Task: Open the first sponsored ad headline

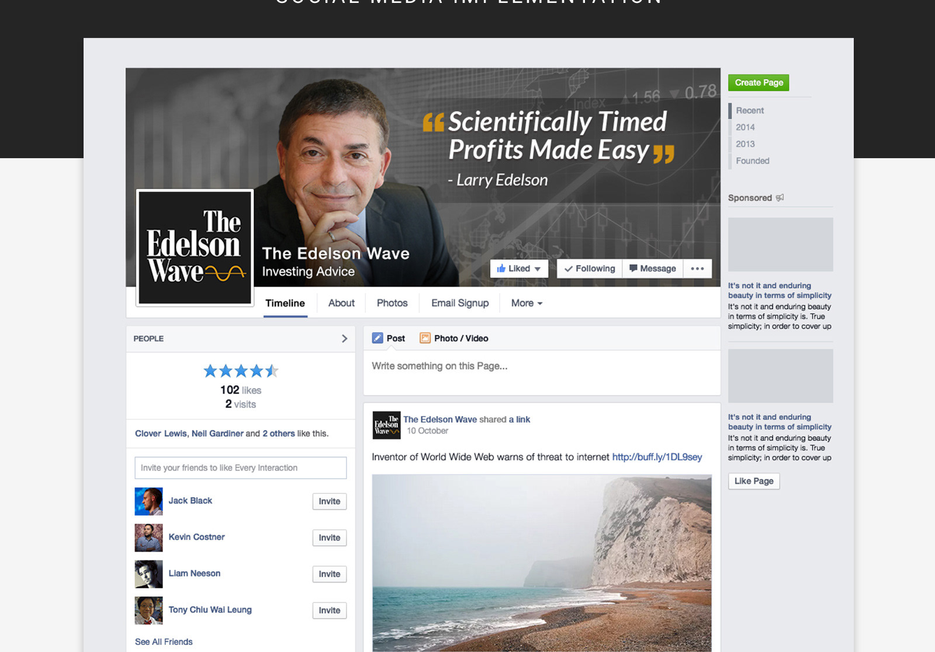Action: (x=780, y=291)
